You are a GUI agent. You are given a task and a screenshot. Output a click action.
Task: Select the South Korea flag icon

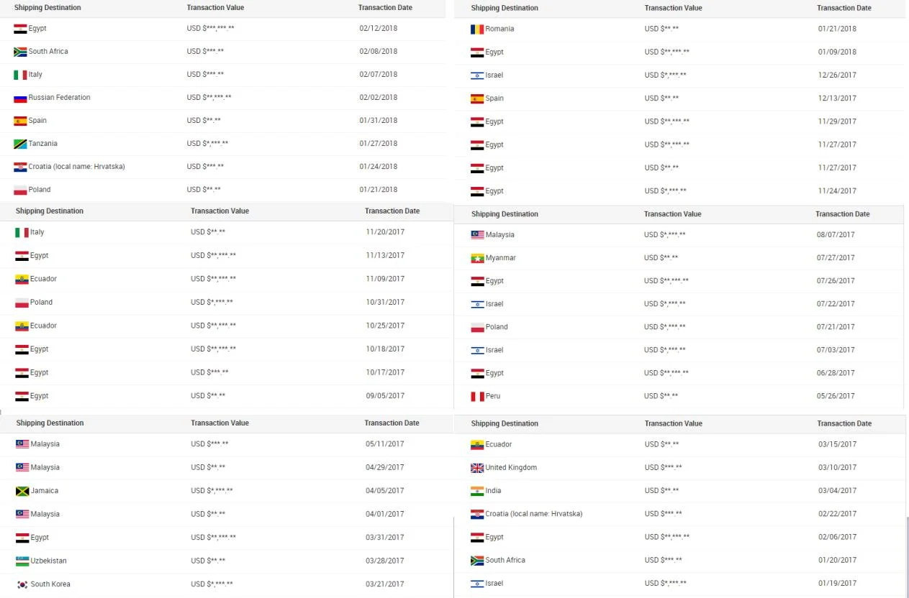(x=22, y=584)
